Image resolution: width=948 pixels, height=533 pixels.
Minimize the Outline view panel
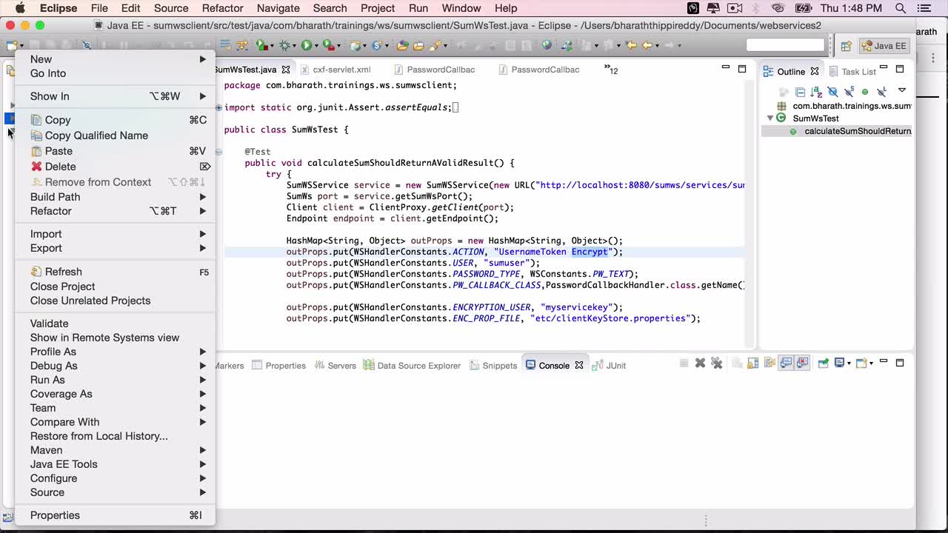[x=884, y=69]
